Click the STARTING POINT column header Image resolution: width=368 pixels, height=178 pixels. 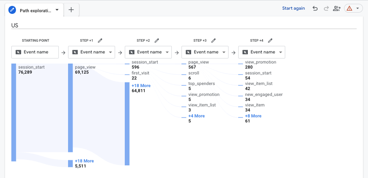pyautogui.click(x=36, y=40)
